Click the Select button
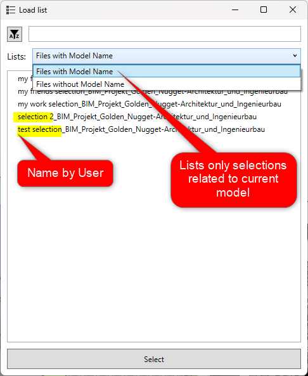 point(154,359)
